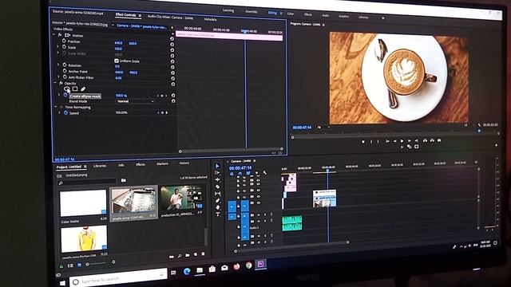Open the Learning workspace
This screenshot has width=511, height=287.
tap(228, 10)
